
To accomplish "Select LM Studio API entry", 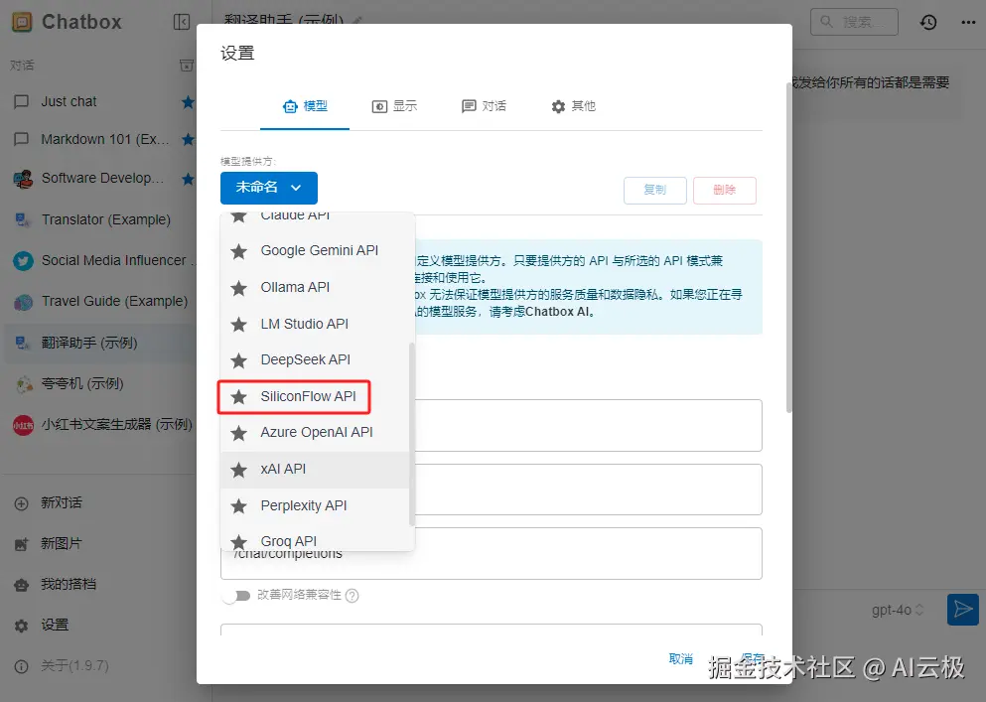I will click(x=315, y=324).
